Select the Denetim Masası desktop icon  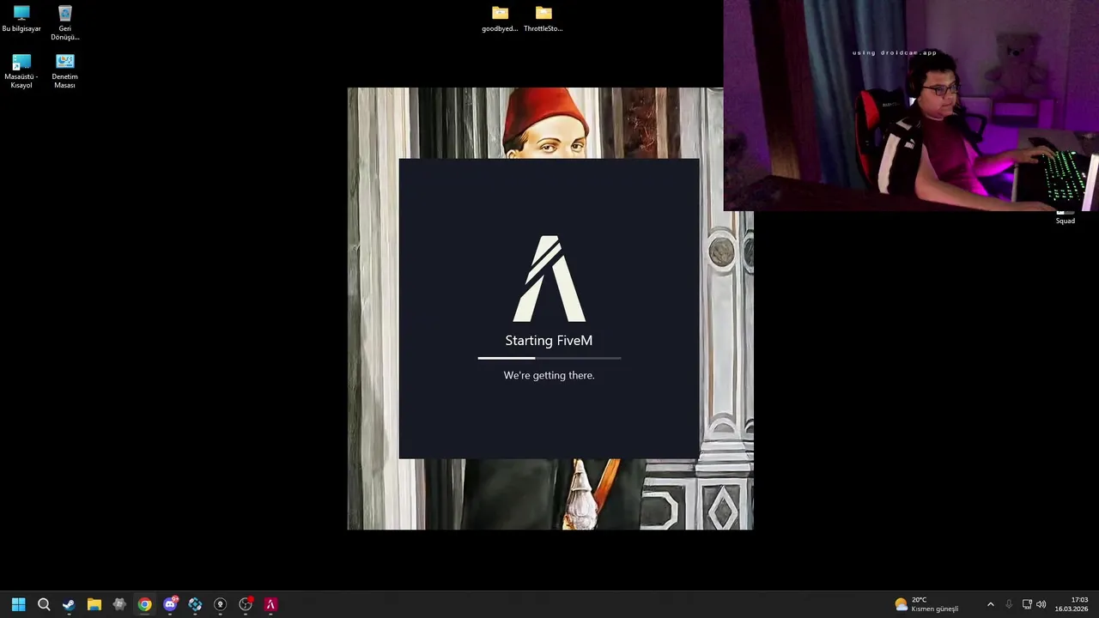[x=64, y=71]
